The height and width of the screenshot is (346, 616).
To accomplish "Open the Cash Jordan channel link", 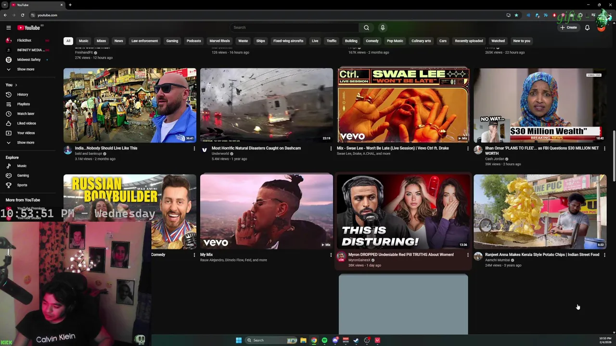I will (x=494, y=159).
